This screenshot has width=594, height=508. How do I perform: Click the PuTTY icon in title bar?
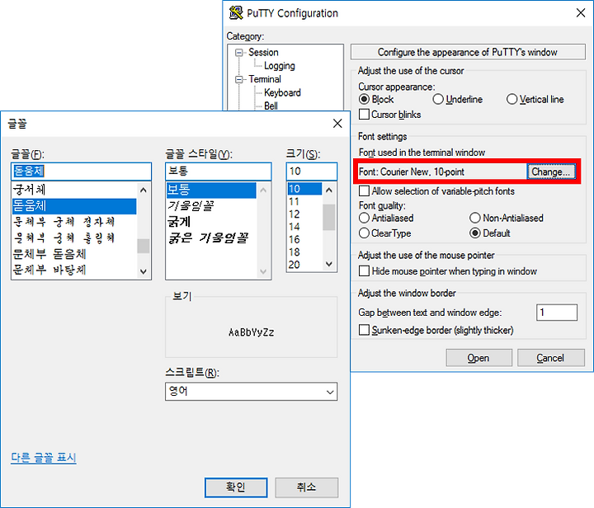pos(236,13)
